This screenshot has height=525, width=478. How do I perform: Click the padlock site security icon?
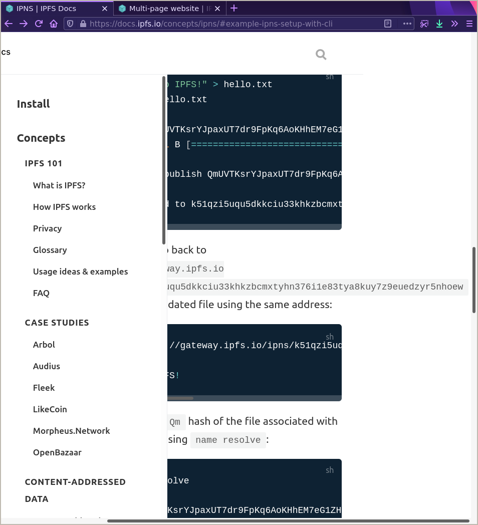click(x=83, y=24)
